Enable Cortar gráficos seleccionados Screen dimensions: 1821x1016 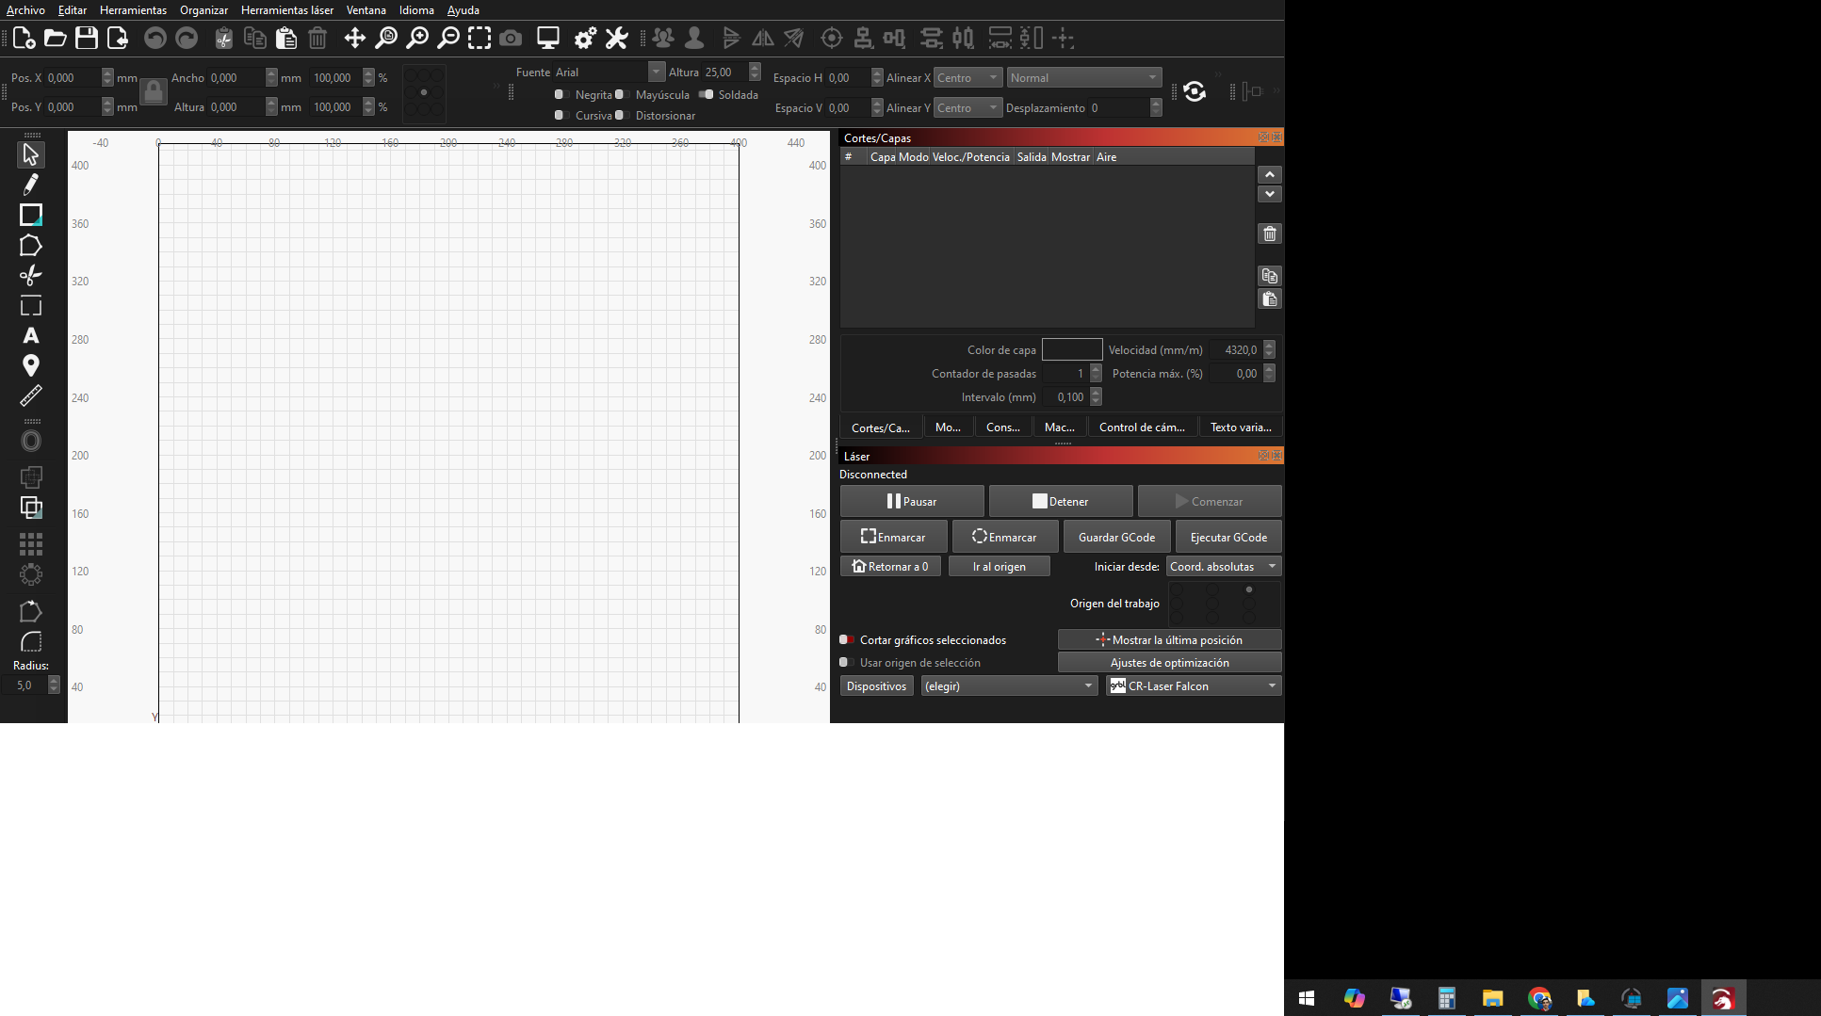tap(846, 640)
